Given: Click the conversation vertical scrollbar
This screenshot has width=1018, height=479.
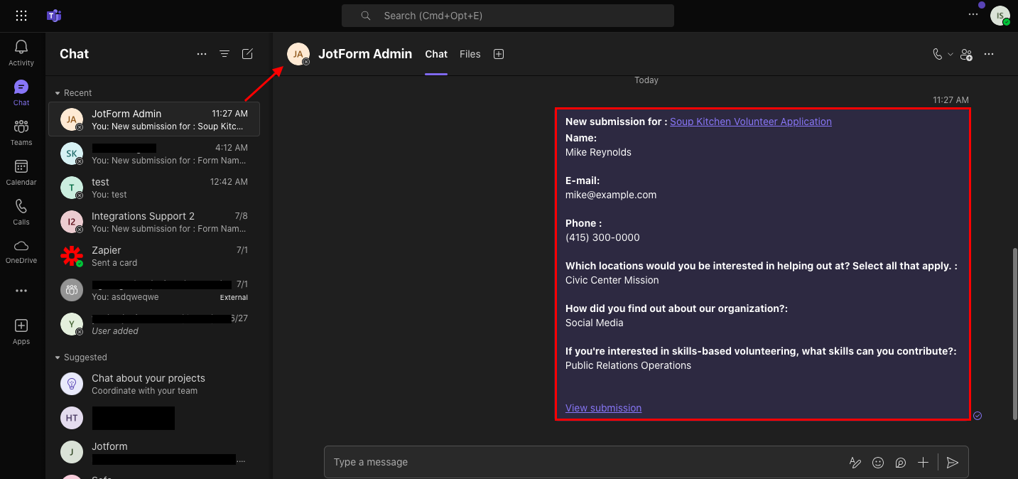Looking at the screenshot, I should tap(1014, 333).
